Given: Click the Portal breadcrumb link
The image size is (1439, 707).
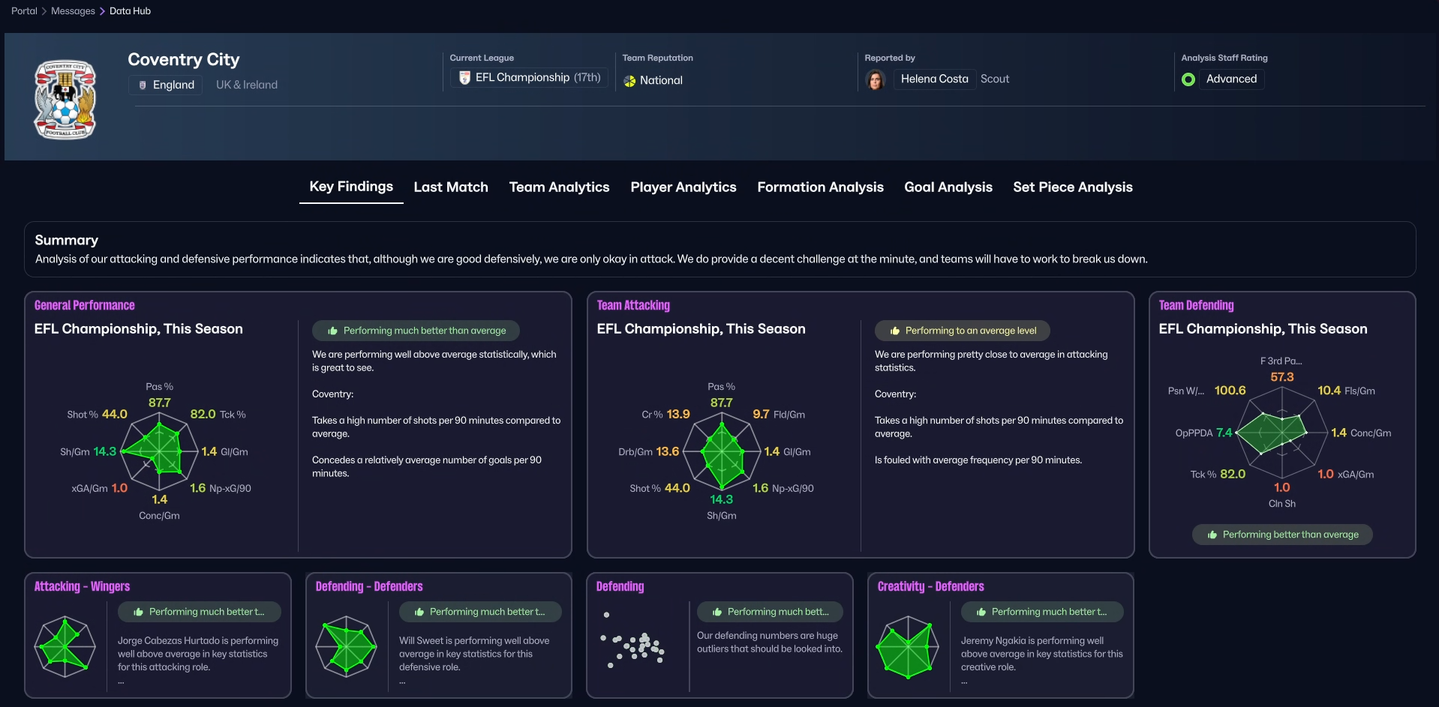Looking at the screenshot, I should [x=24, y=10].
